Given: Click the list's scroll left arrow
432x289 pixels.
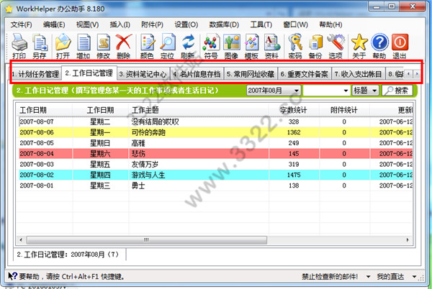Looking at the screenshot, I should (21, 240).
